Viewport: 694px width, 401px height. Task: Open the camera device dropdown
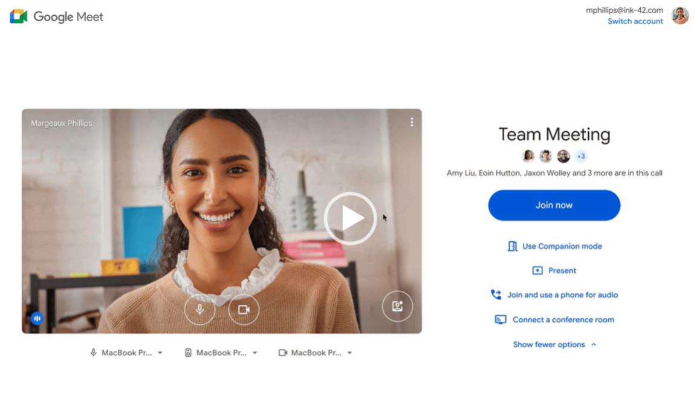(x=316, y=353)
